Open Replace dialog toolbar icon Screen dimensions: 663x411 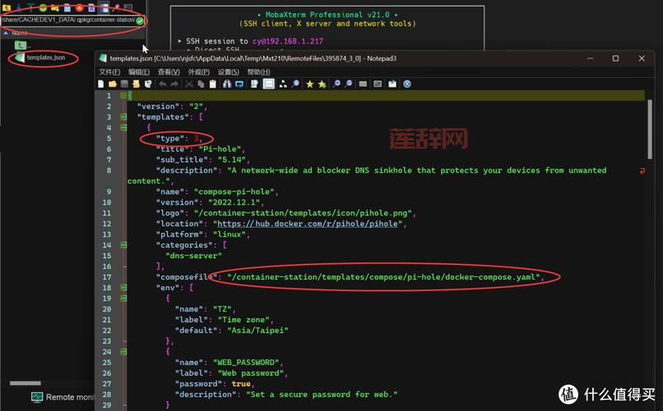tap(239, 84)
